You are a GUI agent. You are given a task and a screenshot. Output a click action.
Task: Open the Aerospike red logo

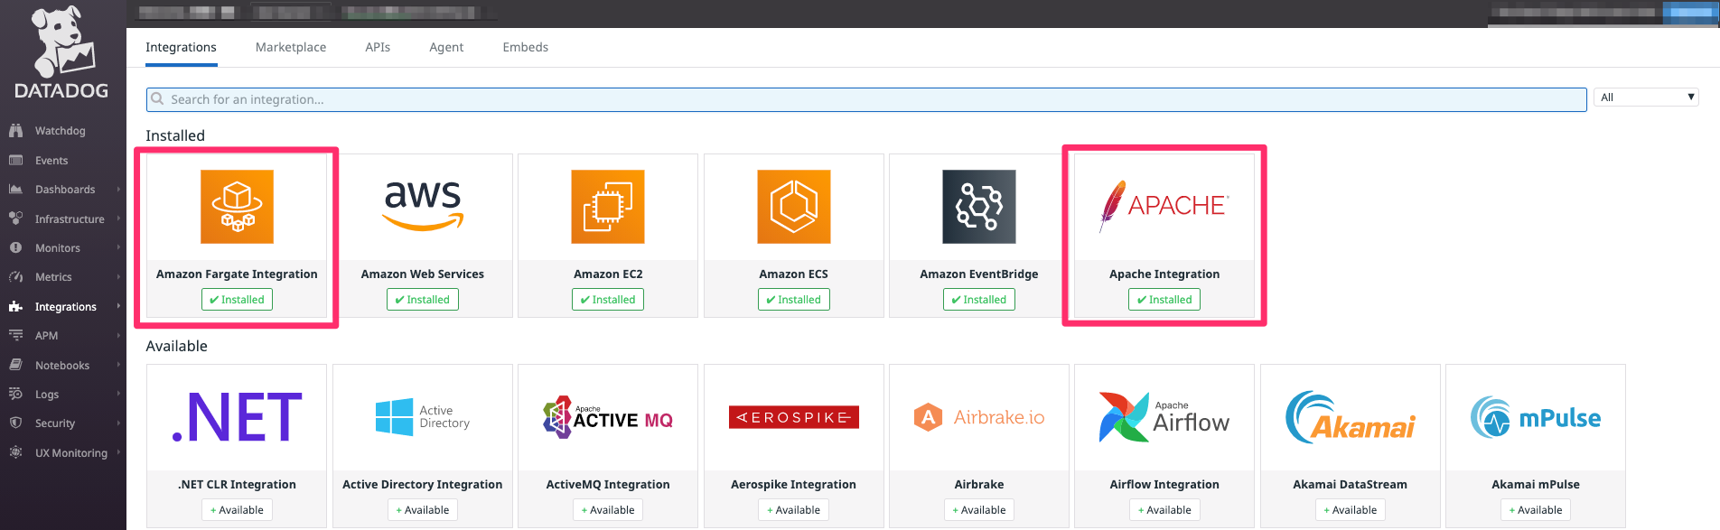[794, 417]
